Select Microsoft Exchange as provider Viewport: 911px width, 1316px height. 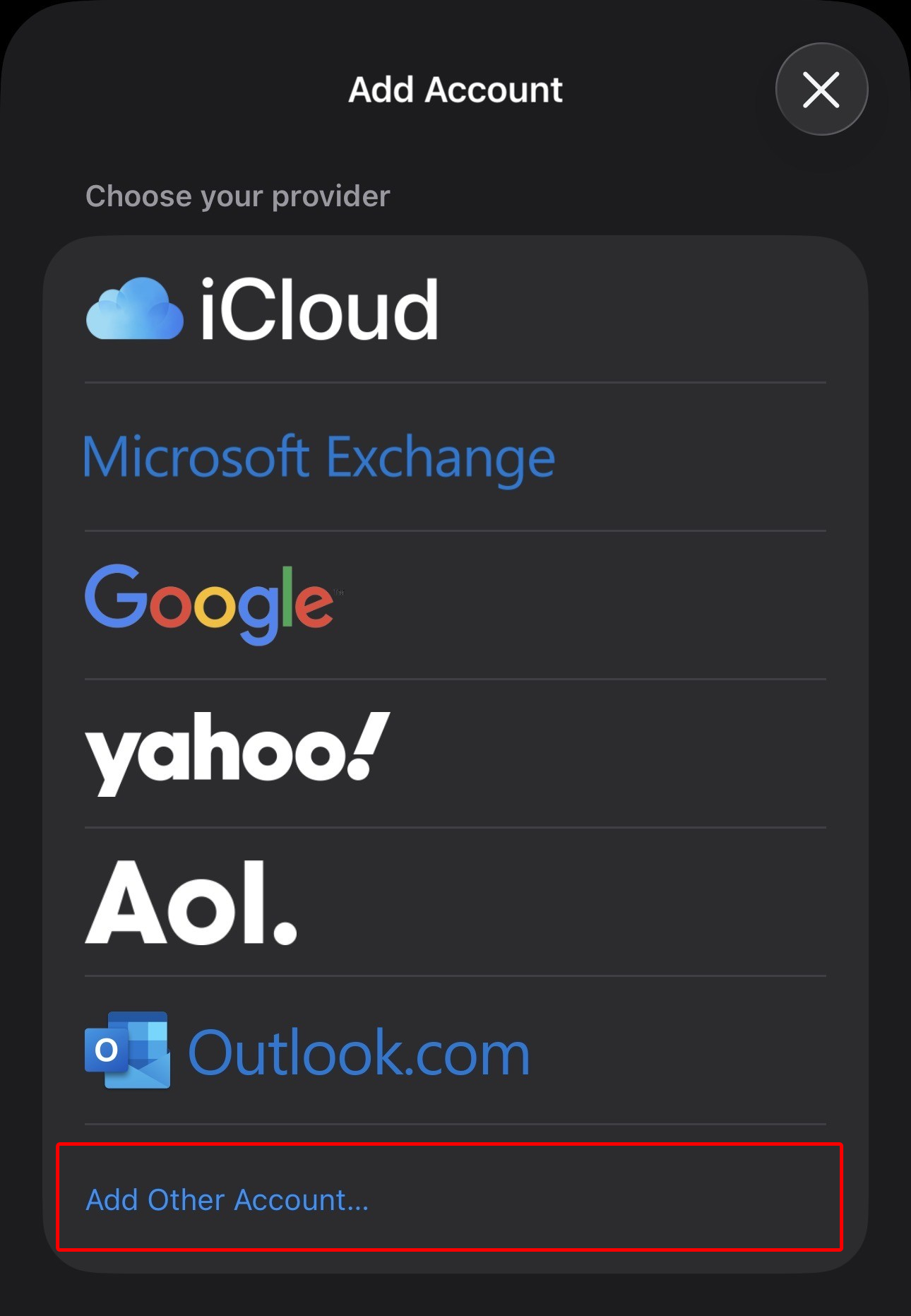coord(319,458)
